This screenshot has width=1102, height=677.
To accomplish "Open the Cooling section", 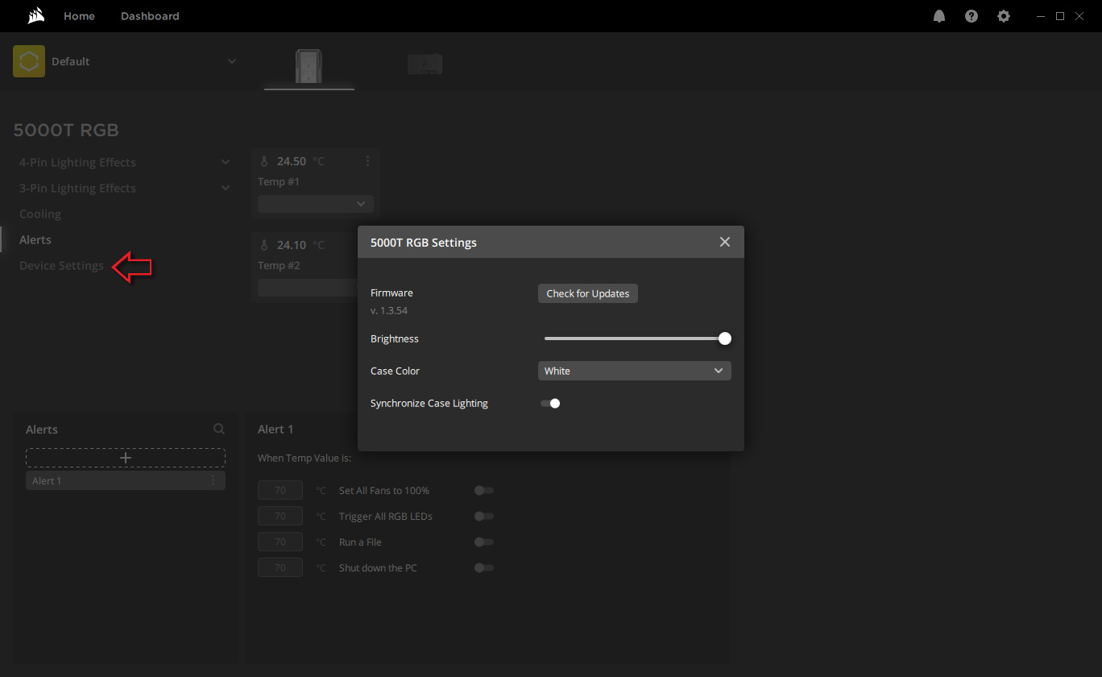I will (40, 214).
